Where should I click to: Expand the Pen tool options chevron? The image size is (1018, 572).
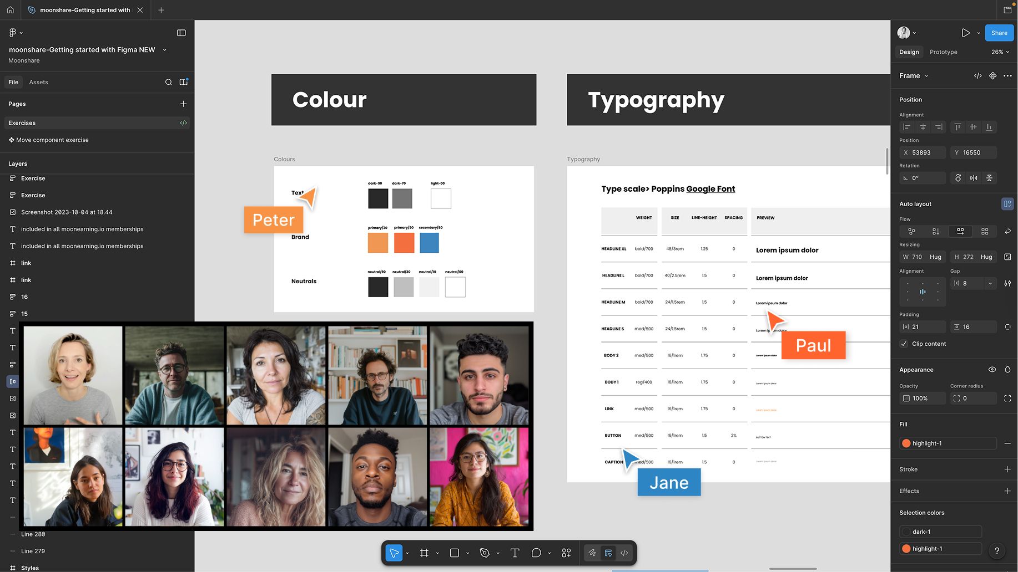[x=498, y=553]
